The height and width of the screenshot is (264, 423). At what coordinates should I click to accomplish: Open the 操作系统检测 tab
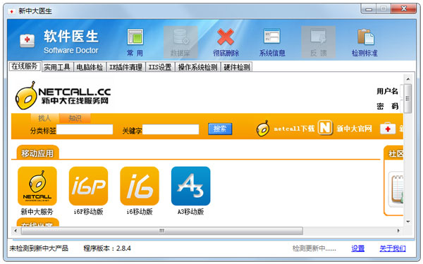[x=197, y=67]
